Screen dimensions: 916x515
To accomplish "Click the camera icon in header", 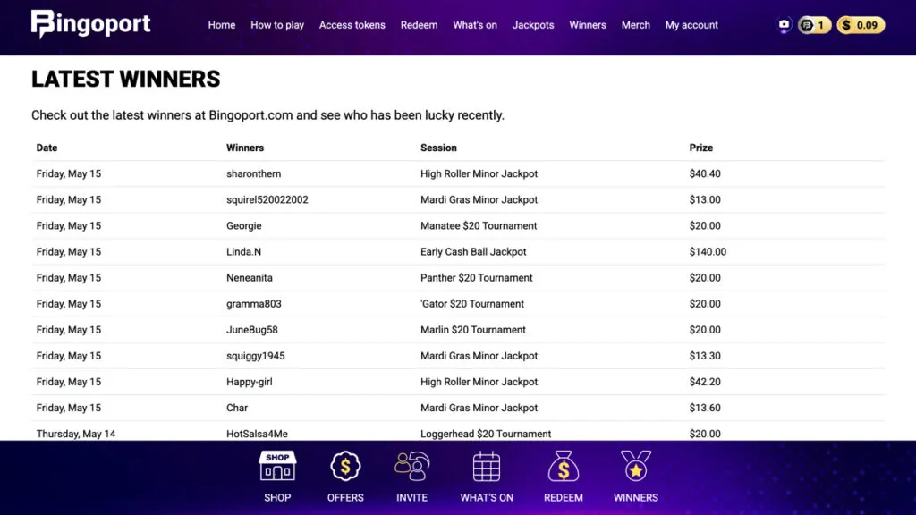I will pyautogui.click(x=784, y=25).
